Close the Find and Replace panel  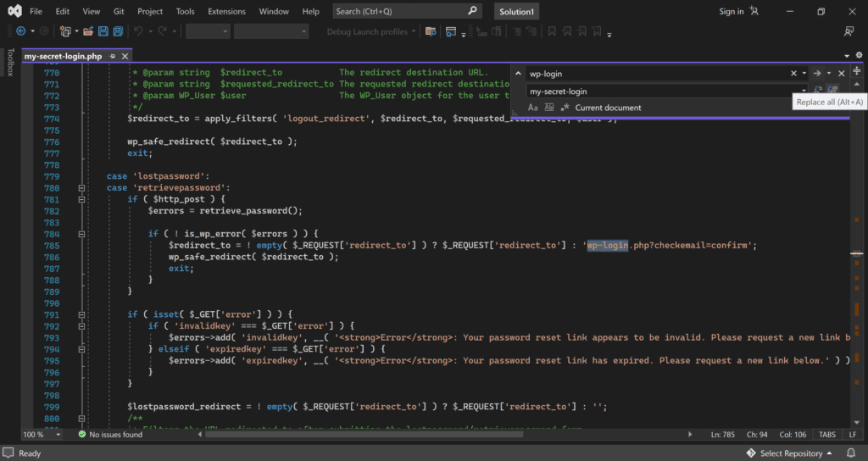click(842, 73)
